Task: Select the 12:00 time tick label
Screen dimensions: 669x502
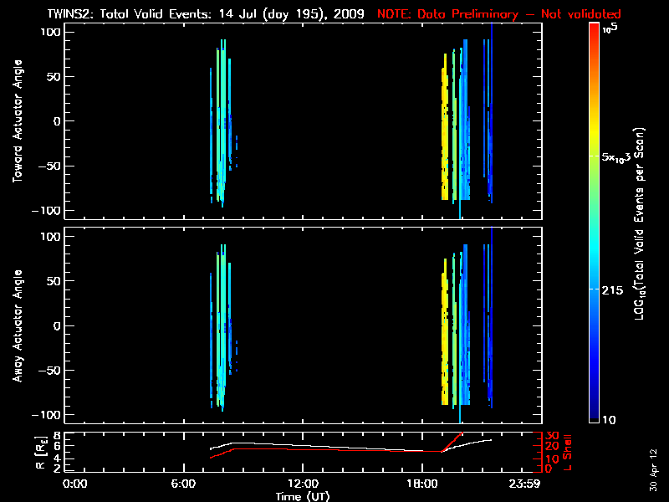Action: [x=303, y=484]
